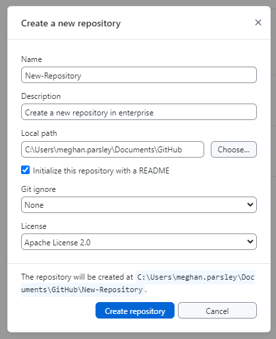
Task: Click into the Local path text field
Action: 113,150
